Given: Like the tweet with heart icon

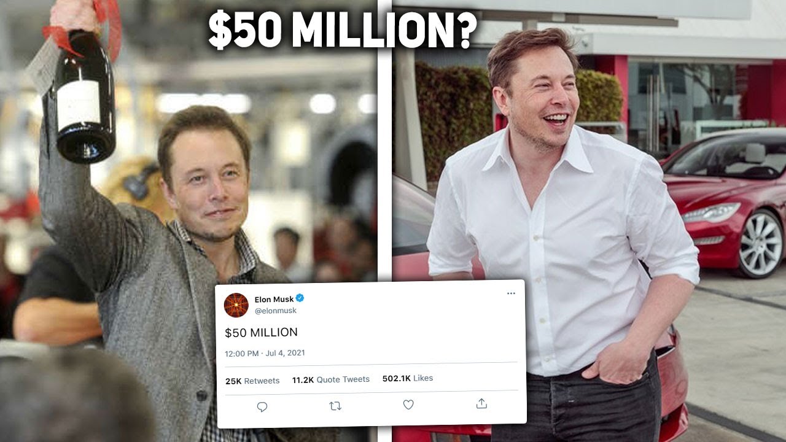Looking at the screenshot, I should pos(408,405).
